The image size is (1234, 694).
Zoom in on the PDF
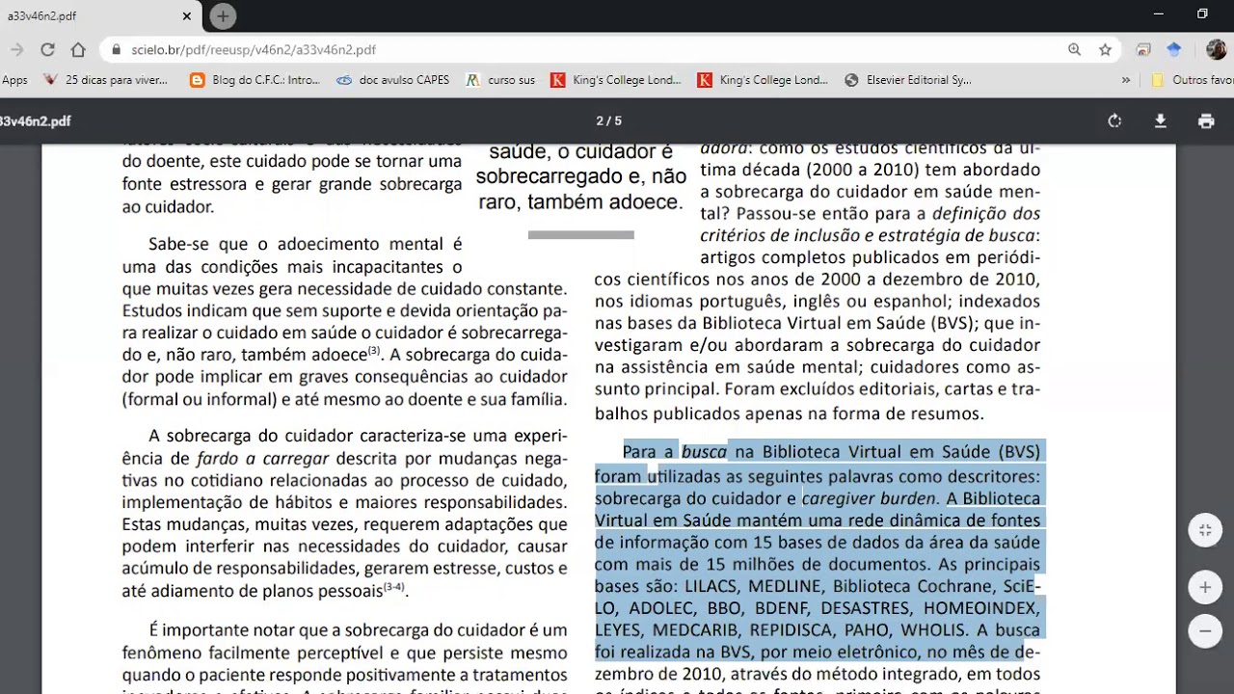[x=1205, y=587]
